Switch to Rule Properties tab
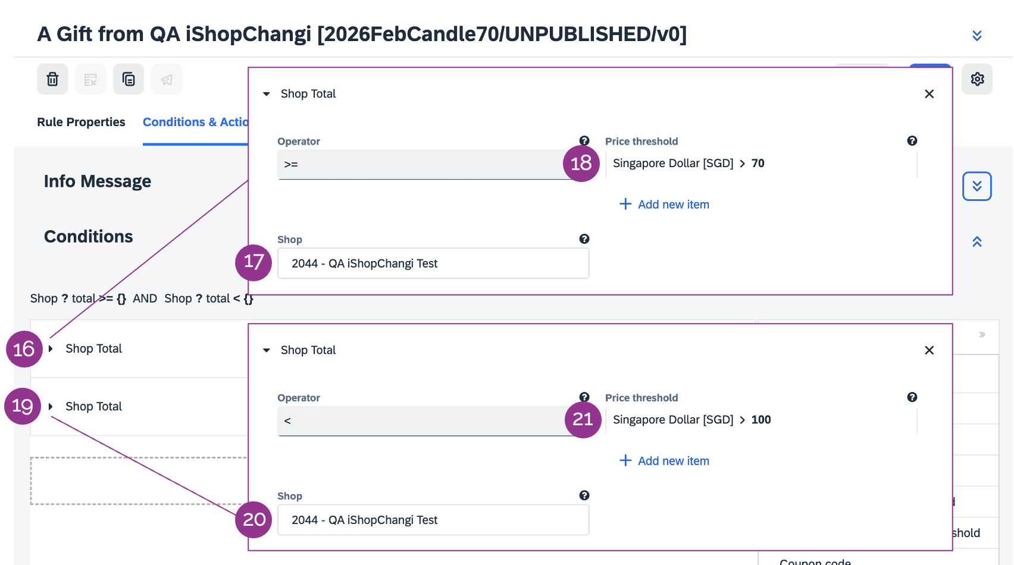1014x565 pixels. tap(81, 122)
